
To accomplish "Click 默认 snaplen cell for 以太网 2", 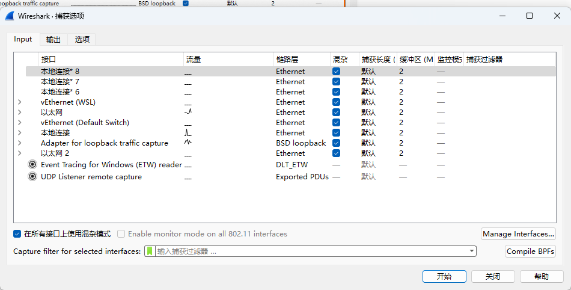I will (x=368, y=153).
